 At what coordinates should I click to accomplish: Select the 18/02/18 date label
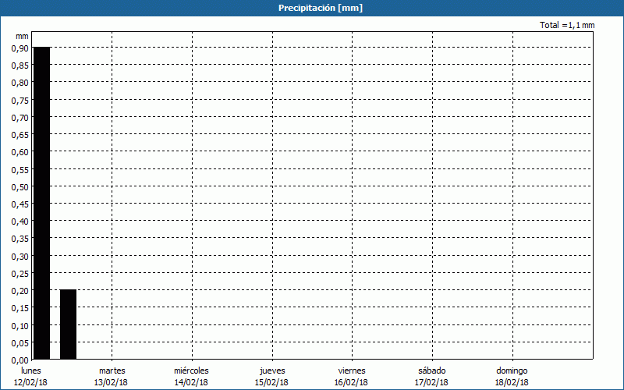[512, 382]
